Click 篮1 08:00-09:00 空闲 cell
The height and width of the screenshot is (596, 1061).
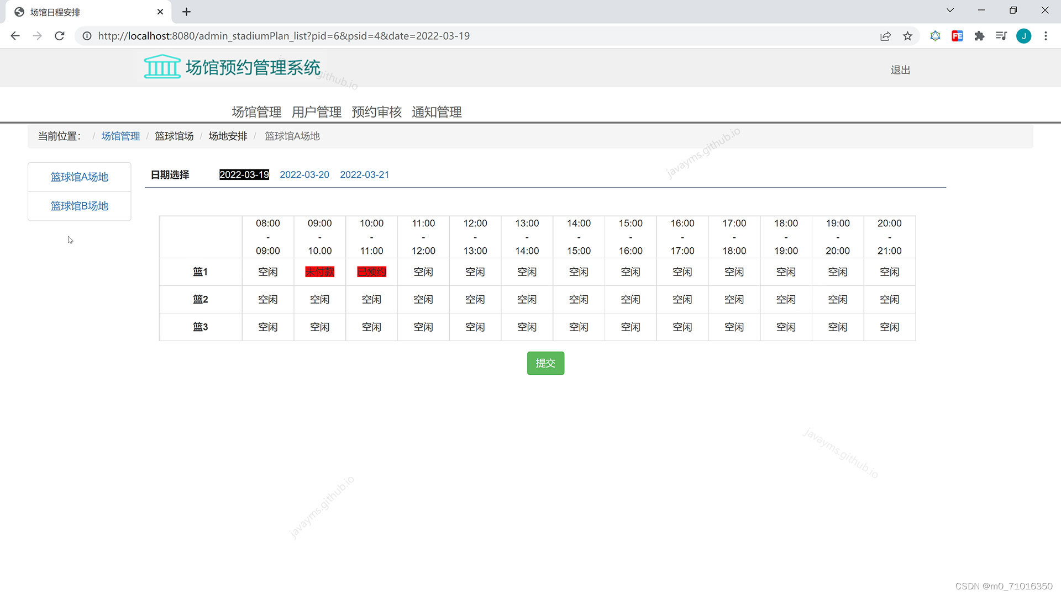[x=268, y=272]
